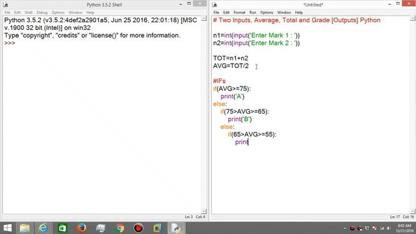
Task: Click the *Untitled* window title bar
Action: [x=313, y=5]
